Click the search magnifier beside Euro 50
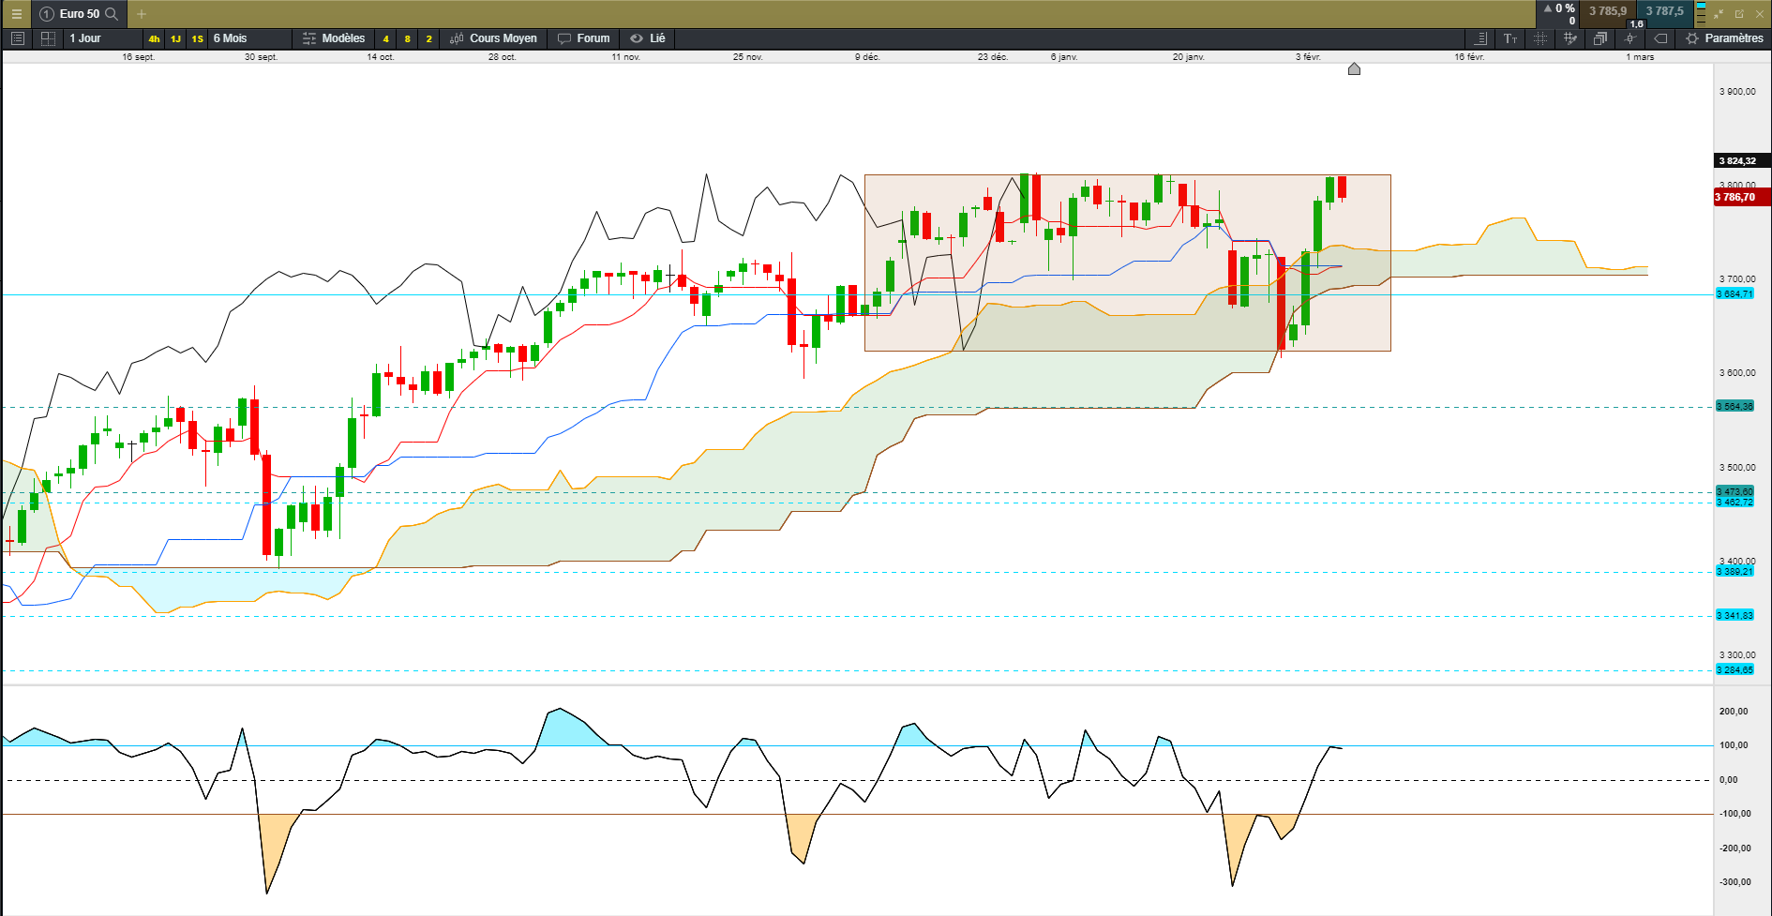Viewport: 1772px width, 916px height. 112,14
